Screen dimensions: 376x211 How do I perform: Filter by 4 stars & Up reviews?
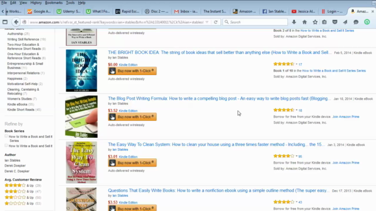tap(23, 185)
